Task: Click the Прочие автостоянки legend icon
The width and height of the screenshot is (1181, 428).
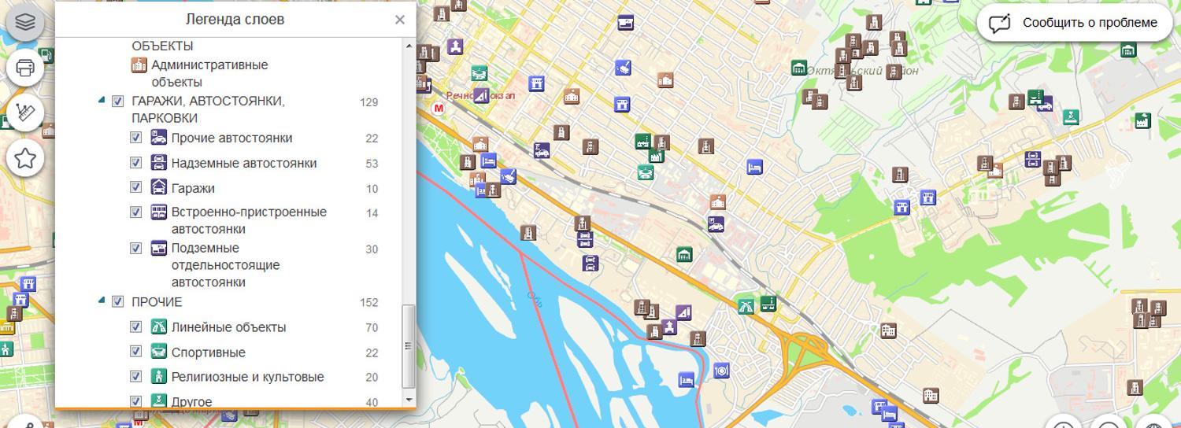Action: pyautogui.click(x=159, y=138)
